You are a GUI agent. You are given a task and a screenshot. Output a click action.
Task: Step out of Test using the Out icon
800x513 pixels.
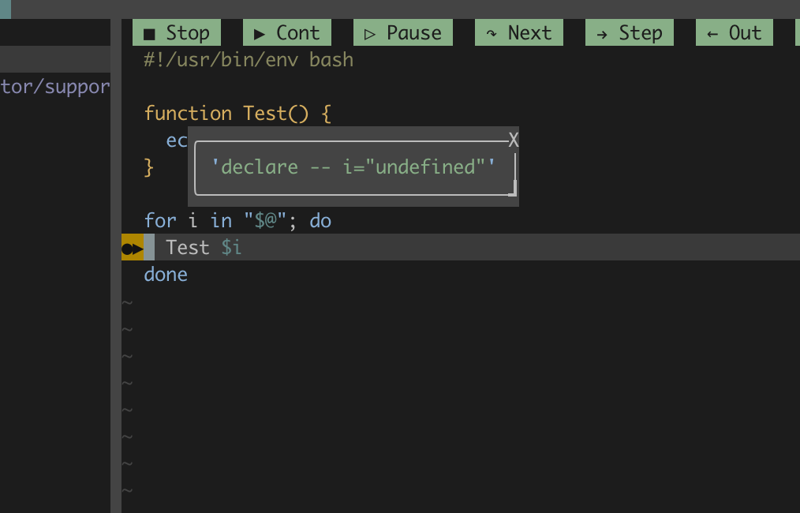click(734, 32)
